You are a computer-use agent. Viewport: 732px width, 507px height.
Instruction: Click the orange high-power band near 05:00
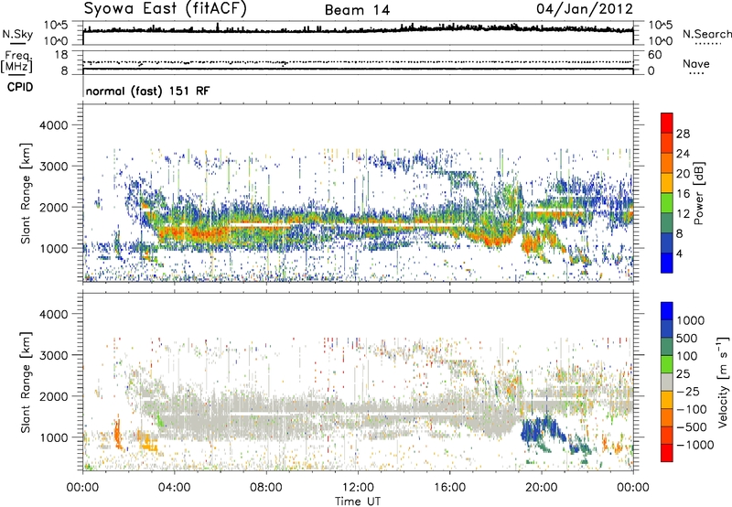pos(194,233)
